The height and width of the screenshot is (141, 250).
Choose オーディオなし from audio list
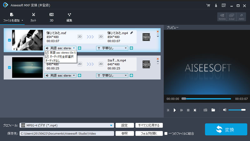pyautogui.click(x=52, y=61)
